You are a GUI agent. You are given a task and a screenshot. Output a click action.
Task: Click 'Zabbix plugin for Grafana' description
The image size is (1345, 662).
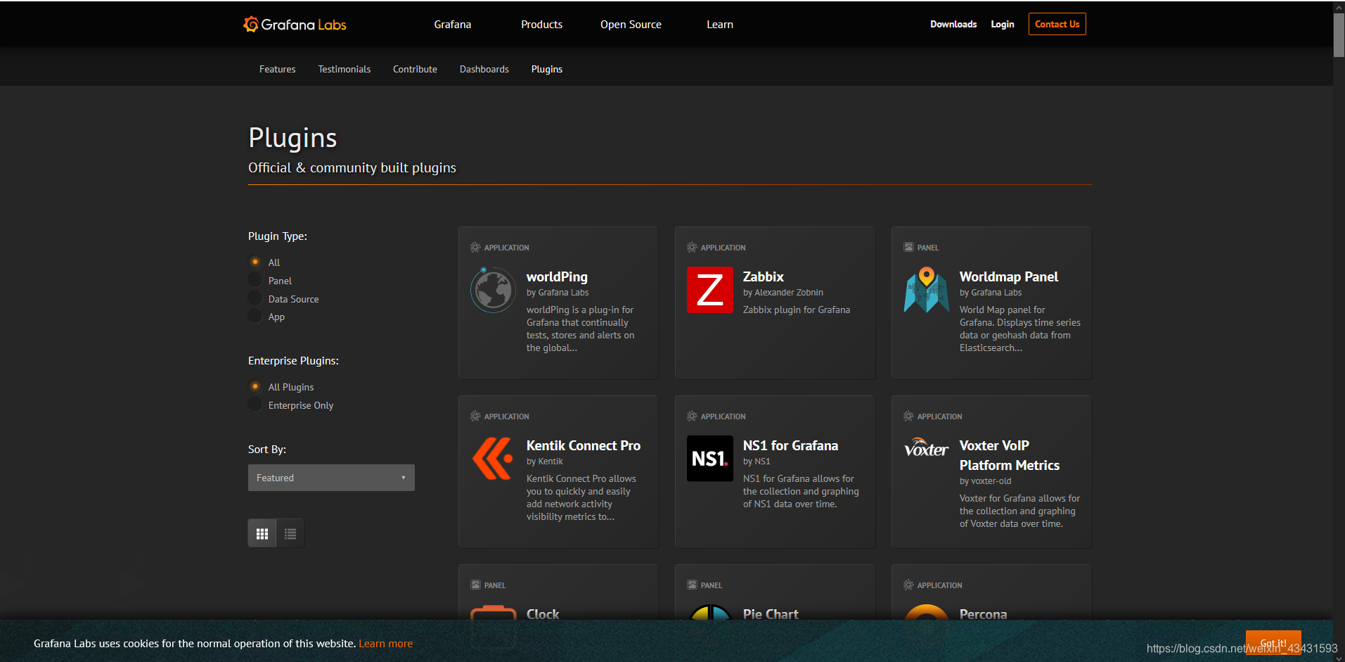tap(796, 310)
